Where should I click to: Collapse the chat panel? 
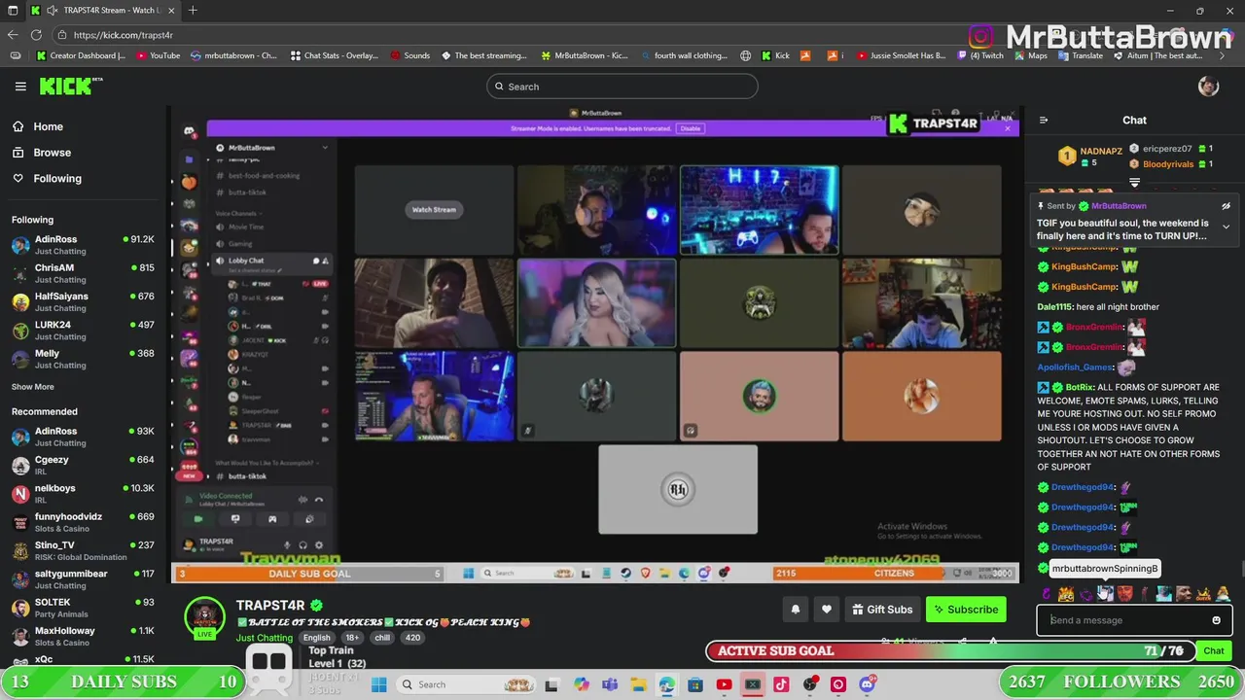click(1044, 121)
